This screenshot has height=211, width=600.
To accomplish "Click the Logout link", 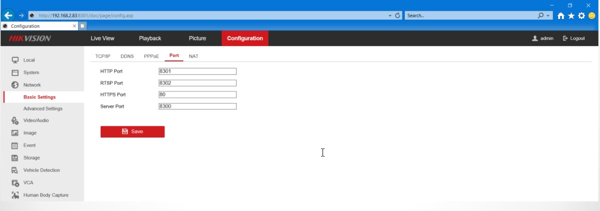I will pyautogui.click(x=574, y=38).
